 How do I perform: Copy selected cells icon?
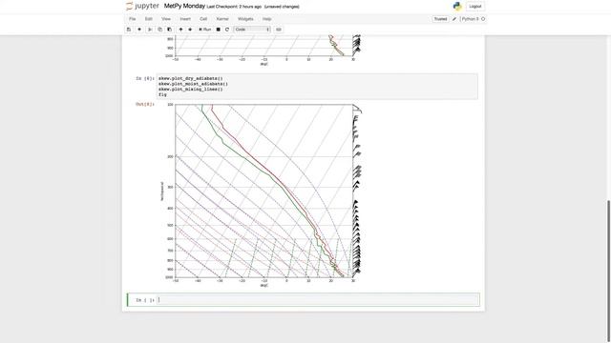coord(159,30)
